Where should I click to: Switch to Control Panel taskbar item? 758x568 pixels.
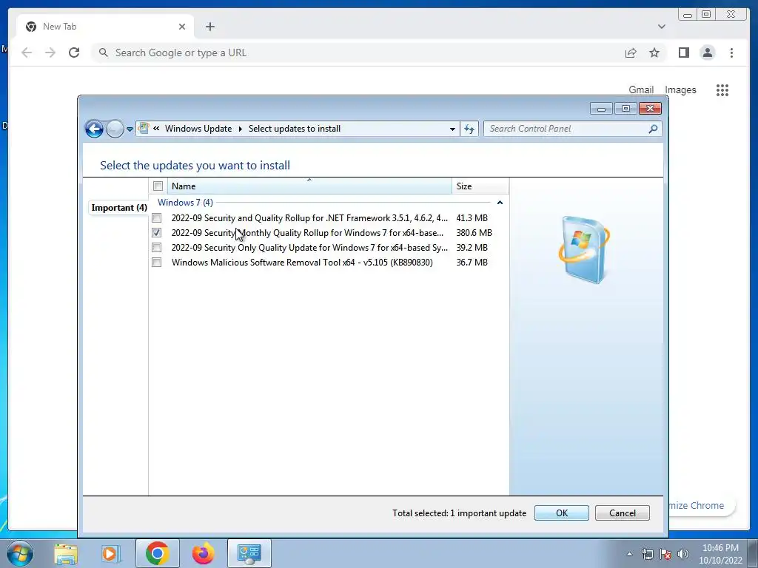[249, 553]
